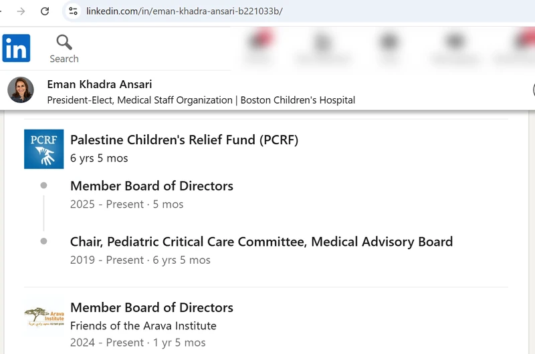Select Member Board of Directors role under PCRF
535x354 pixels.
152,186
